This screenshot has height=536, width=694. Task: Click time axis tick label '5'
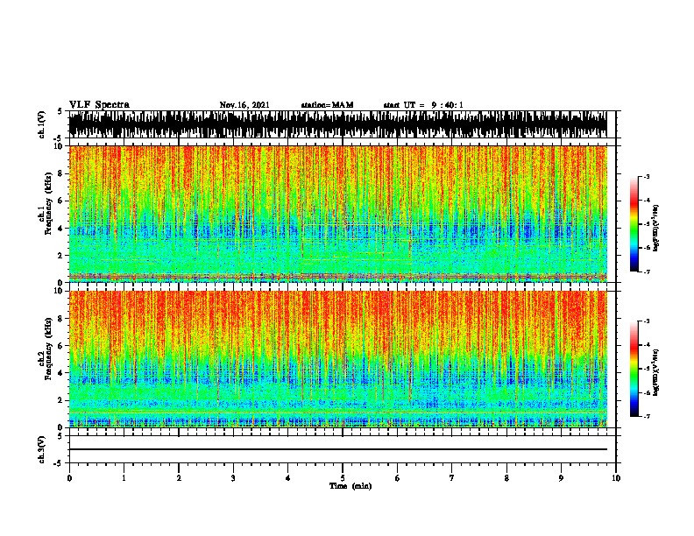click(343, 478)
